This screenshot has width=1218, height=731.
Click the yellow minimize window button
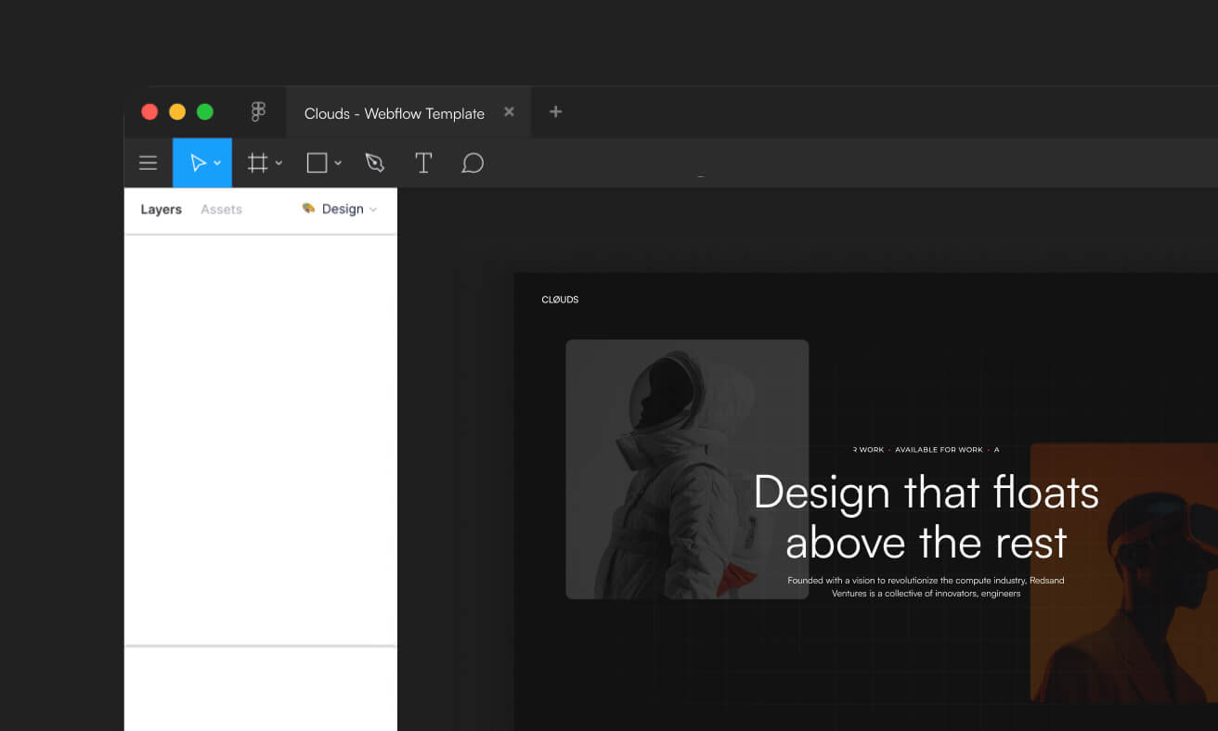(177, 112)
